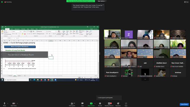
Task: Toggle Italic formatting in Excel
Action: click(15, 34)
